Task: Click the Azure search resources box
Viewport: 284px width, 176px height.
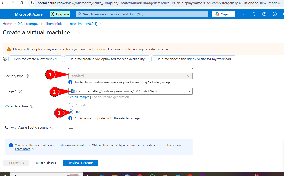Action: (142, 14)
